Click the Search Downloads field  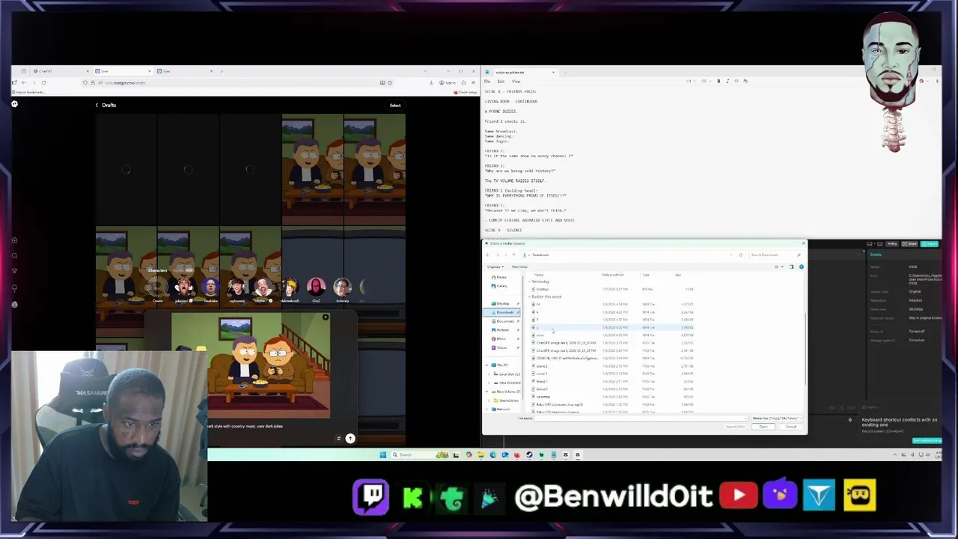pos(775,255)
